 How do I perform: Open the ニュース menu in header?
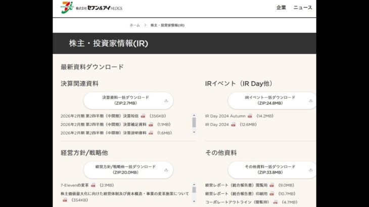(x=303, y=8)
